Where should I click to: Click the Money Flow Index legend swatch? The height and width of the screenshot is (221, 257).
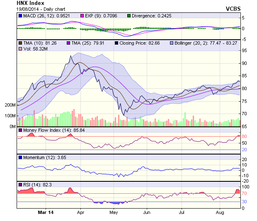(20, 131)
